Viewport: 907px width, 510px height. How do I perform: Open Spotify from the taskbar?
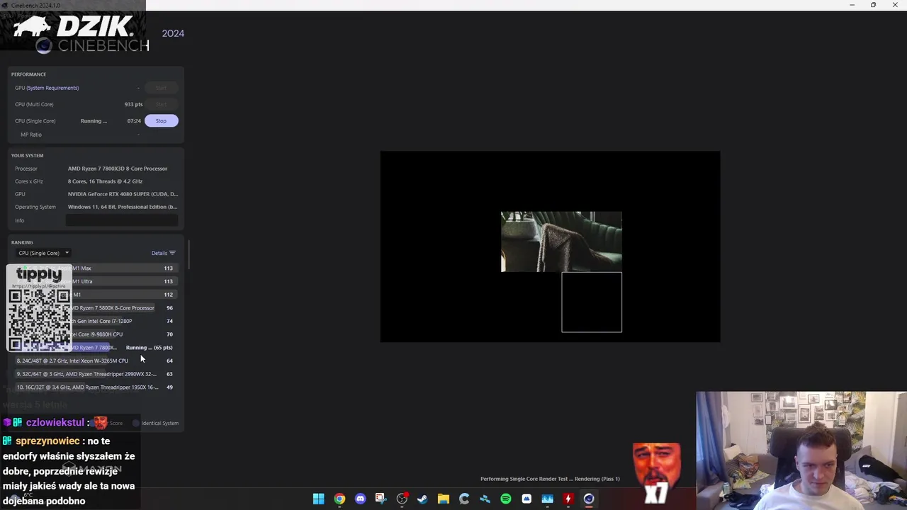[505, 499]
